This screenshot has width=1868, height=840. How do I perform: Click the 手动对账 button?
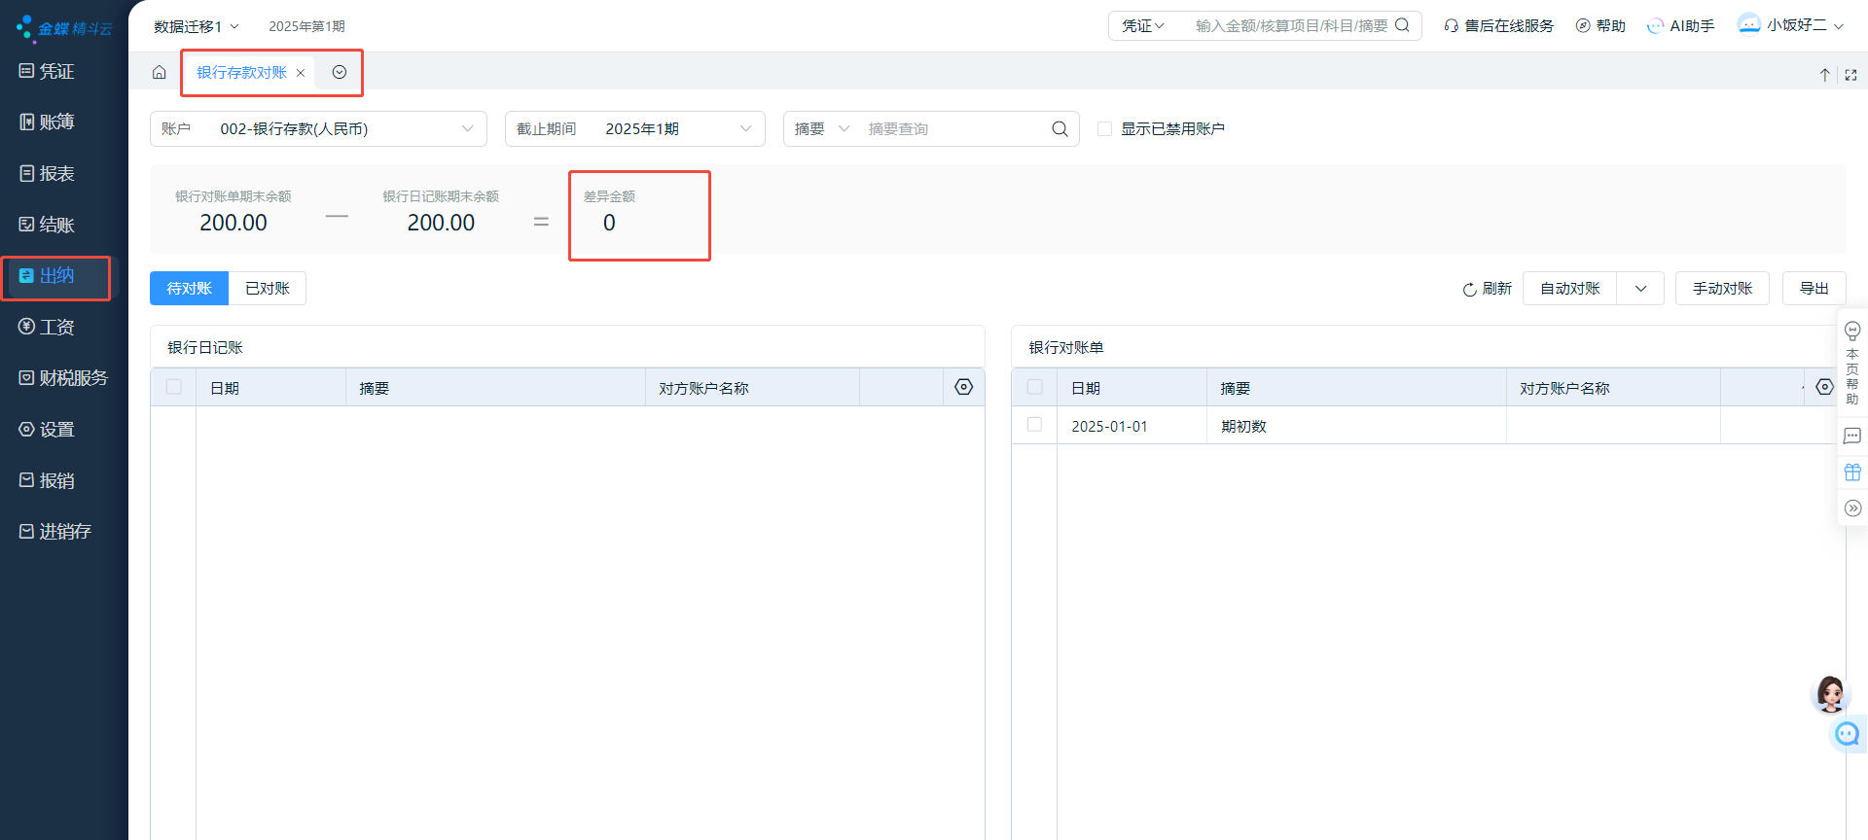(x=1721, y=289)
